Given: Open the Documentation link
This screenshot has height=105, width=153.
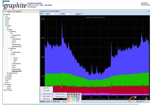Looking at the screenshot, I should tap(32, 7).
